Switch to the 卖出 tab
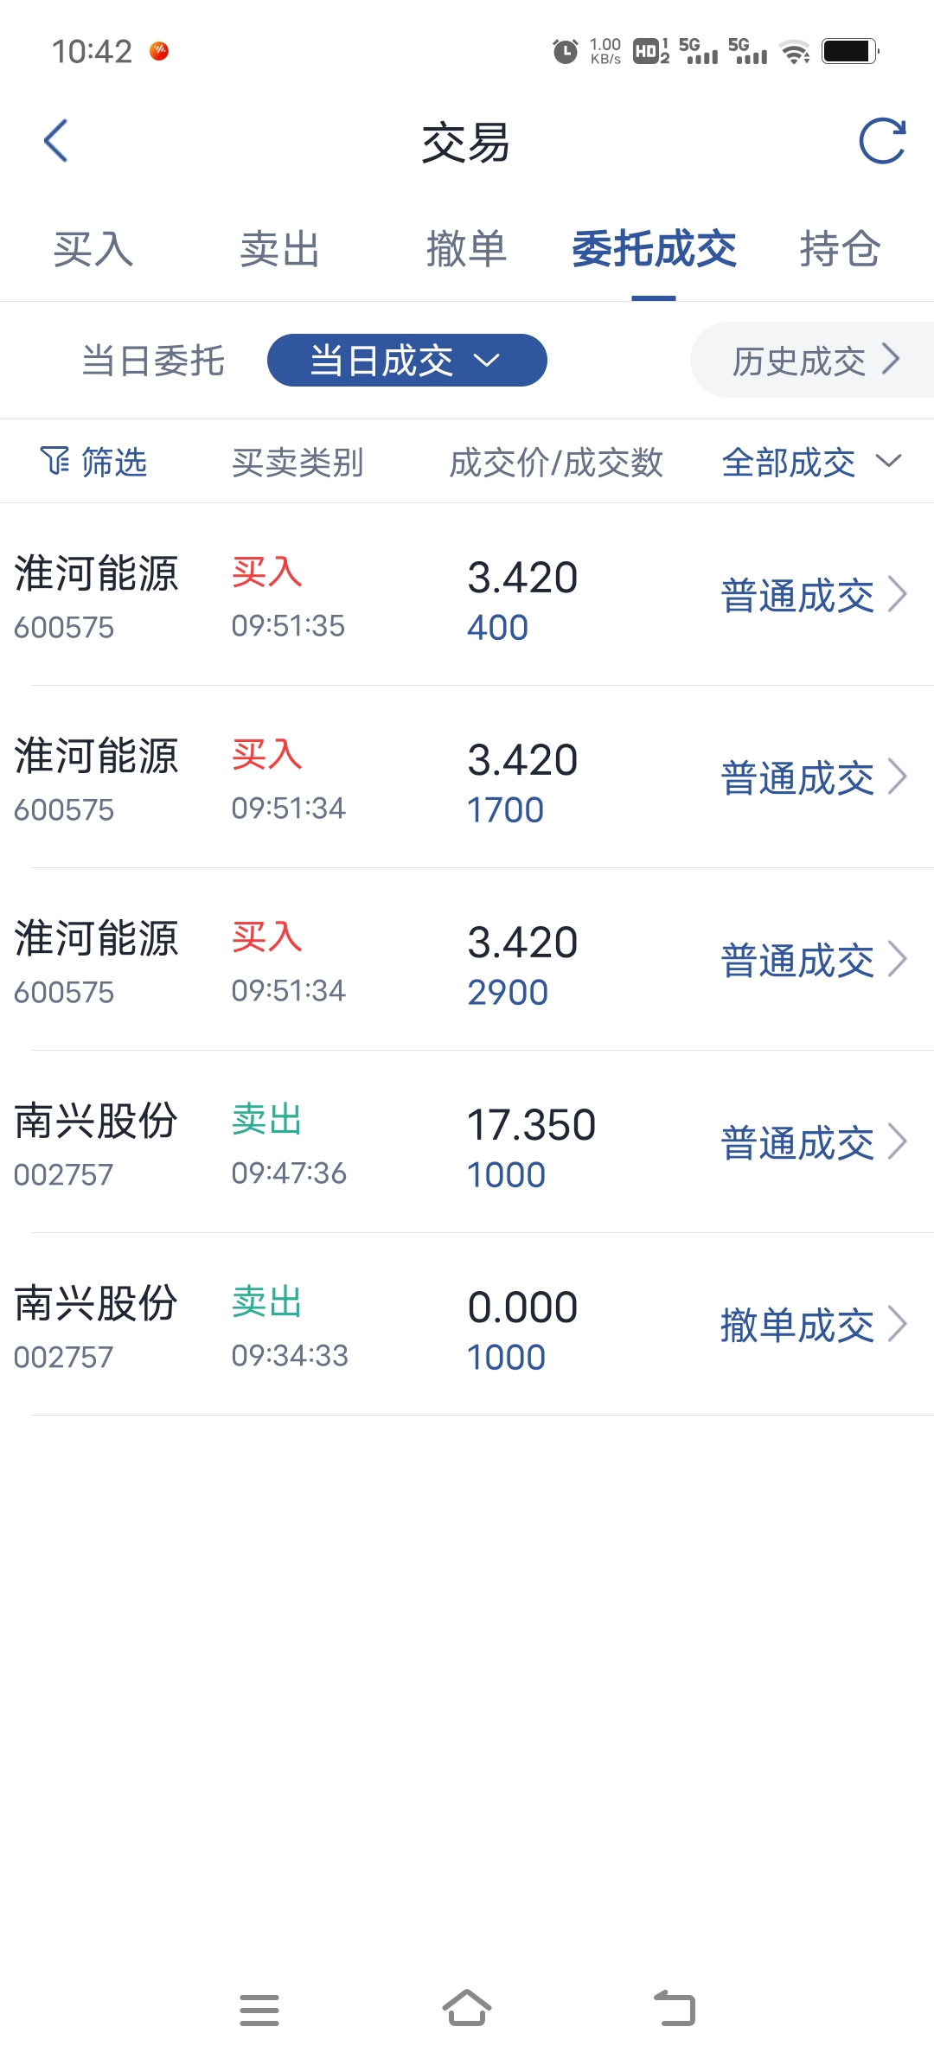 click(x=280, y=249)
